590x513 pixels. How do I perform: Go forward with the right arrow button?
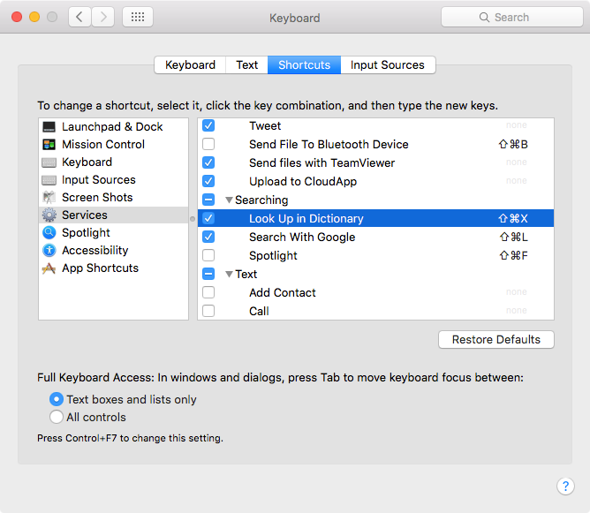click(102, 17)
